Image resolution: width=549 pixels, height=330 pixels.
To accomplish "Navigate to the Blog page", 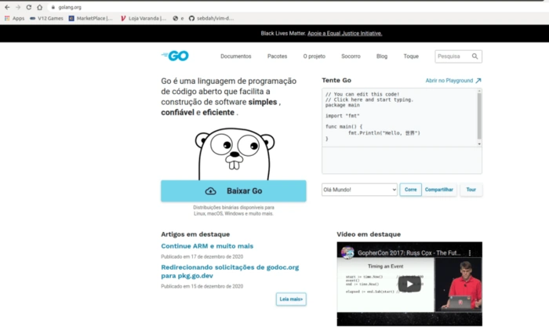I will tap(382, 56).
